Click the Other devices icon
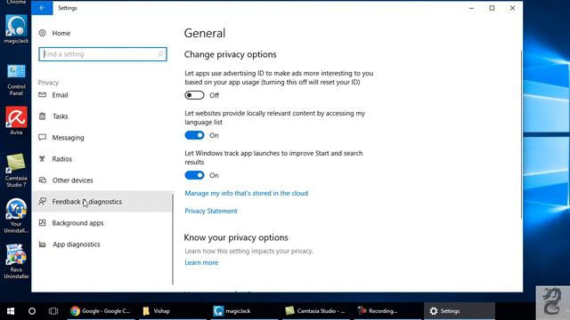 43,180
